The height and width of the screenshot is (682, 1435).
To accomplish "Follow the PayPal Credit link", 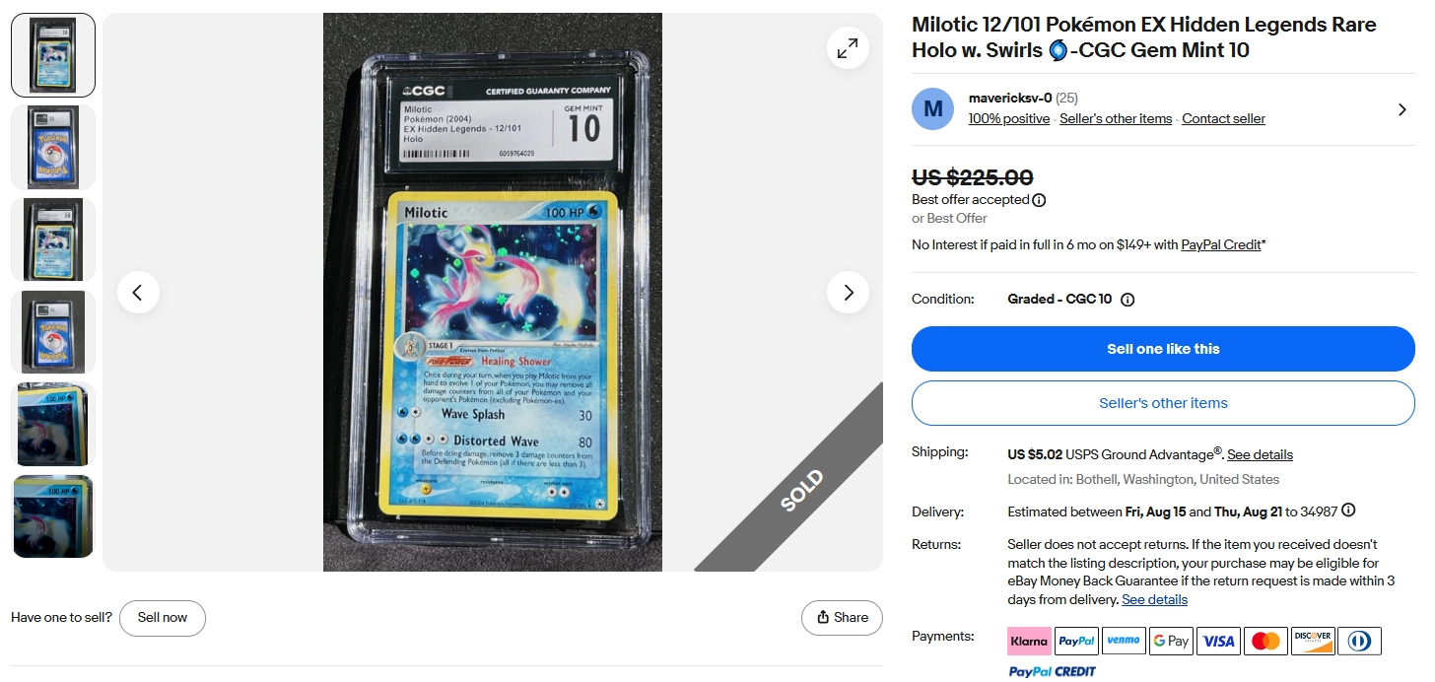I will point(1221,244).
